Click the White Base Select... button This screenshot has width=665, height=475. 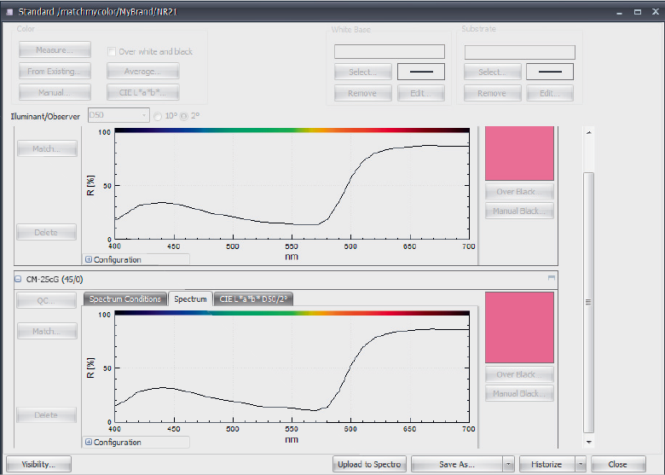[362, 72]
